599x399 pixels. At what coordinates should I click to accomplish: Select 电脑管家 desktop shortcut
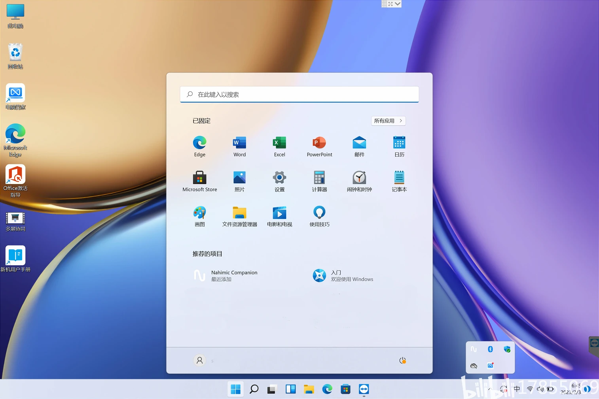pyautogui.click(x=15, y=97)
